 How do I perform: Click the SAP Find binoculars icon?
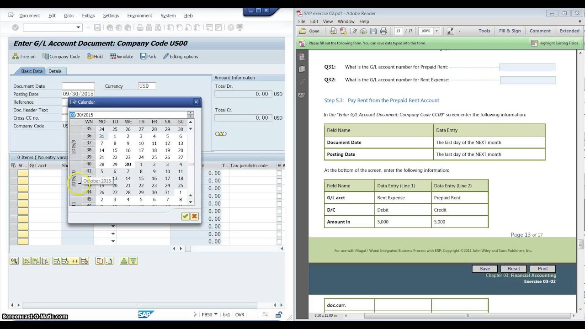coord(149,28)
